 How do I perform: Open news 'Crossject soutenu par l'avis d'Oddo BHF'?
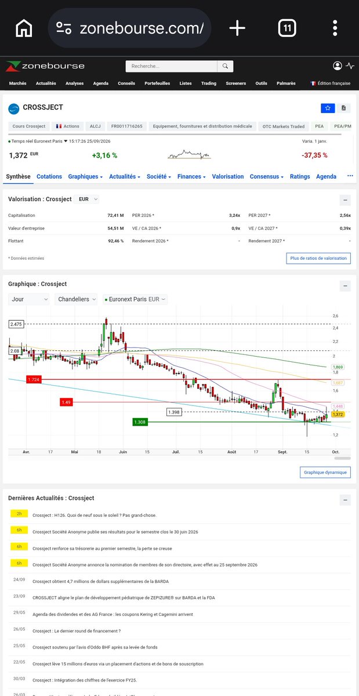95,647
